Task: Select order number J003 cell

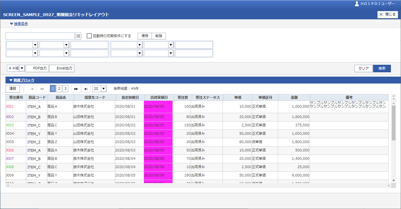Action: click(16, 125)
